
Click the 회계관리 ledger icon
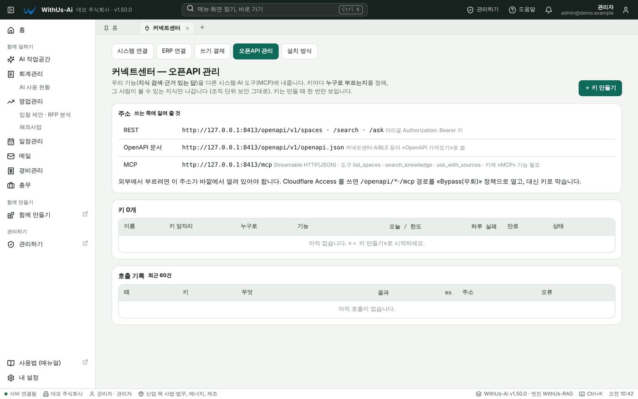[11, 74]
